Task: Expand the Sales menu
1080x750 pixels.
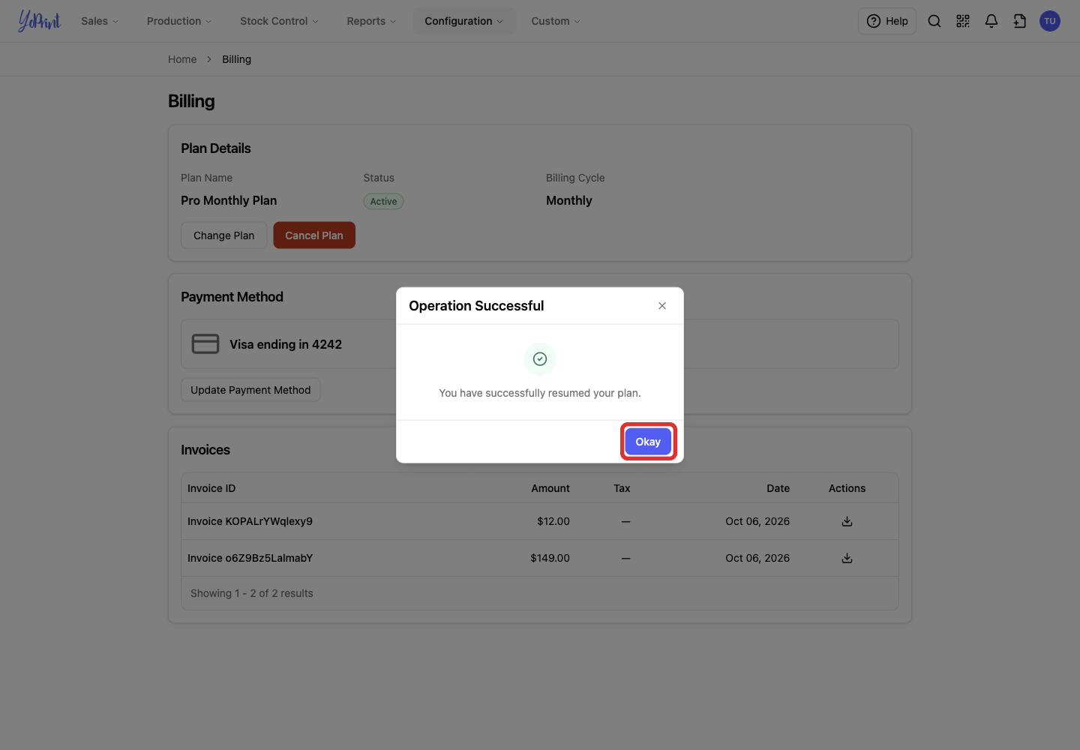Action: click(x=100, y=21)
